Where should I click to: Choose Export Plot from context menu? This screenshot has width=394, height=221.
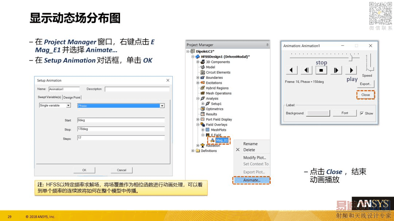click(x=254, y=172)
